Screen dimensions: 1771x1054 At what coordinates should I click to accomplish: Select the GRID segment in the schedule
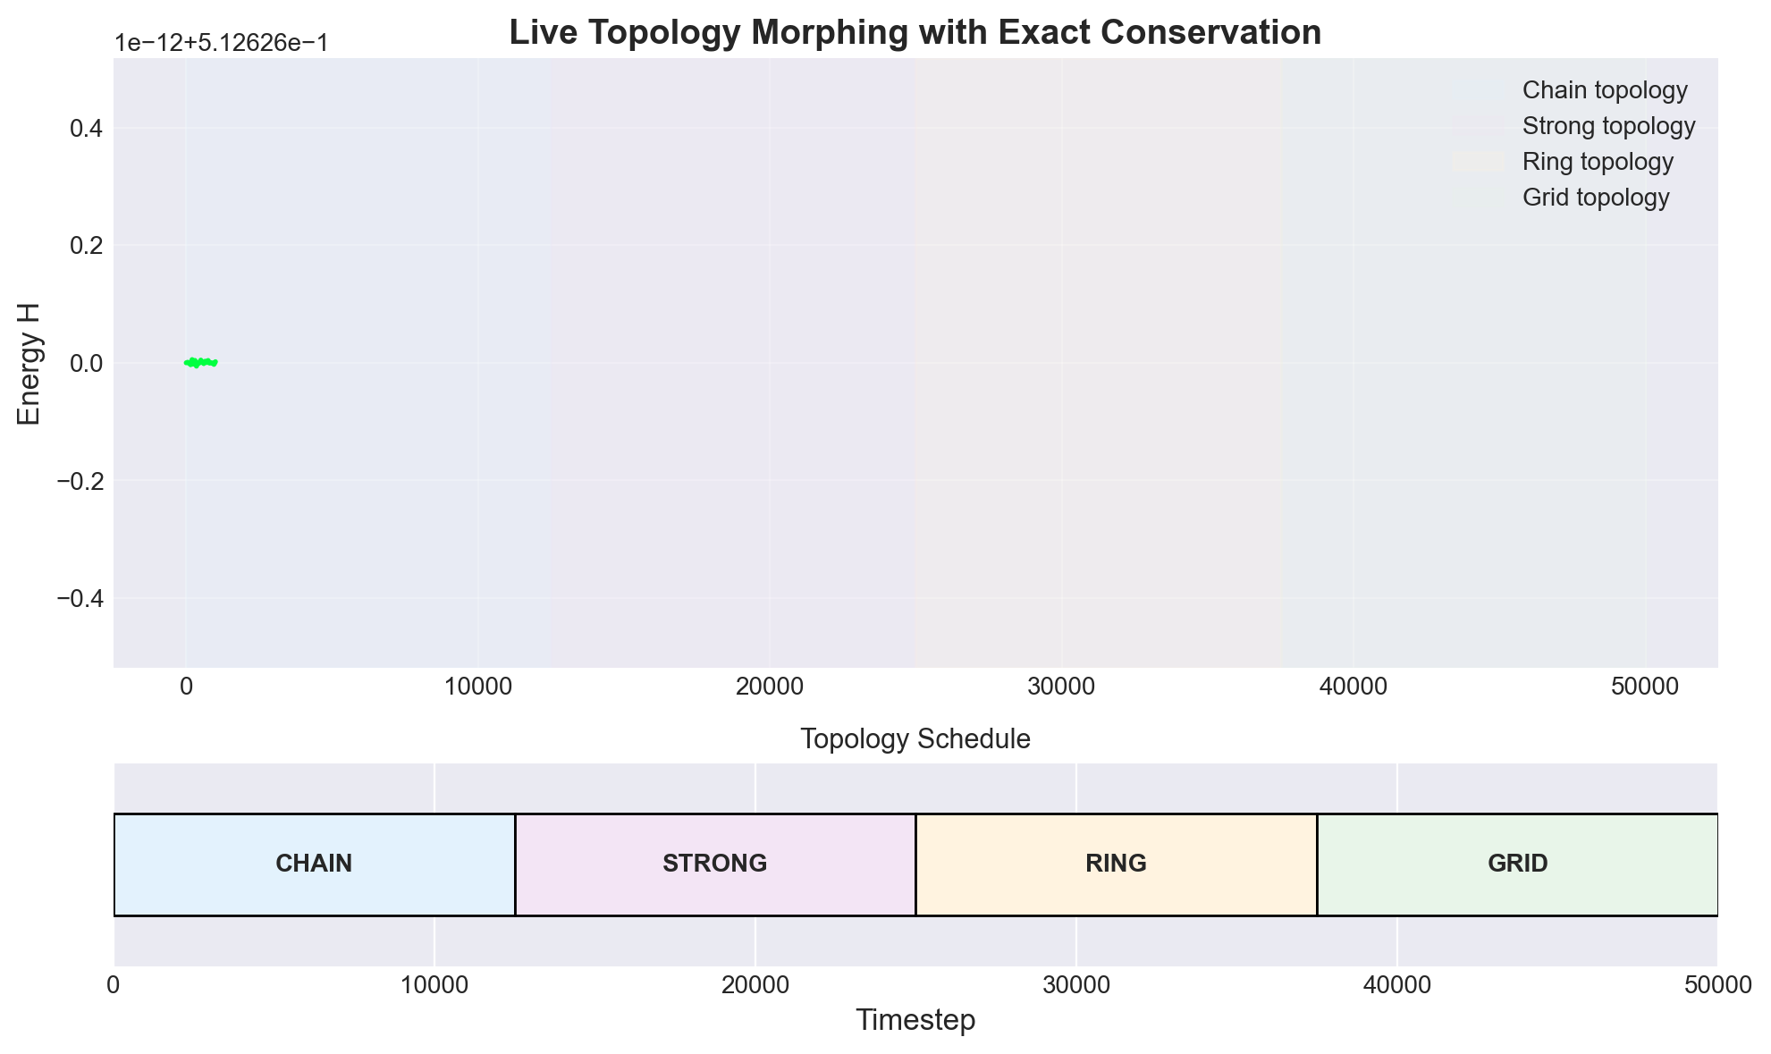[x=1517, y=864]
